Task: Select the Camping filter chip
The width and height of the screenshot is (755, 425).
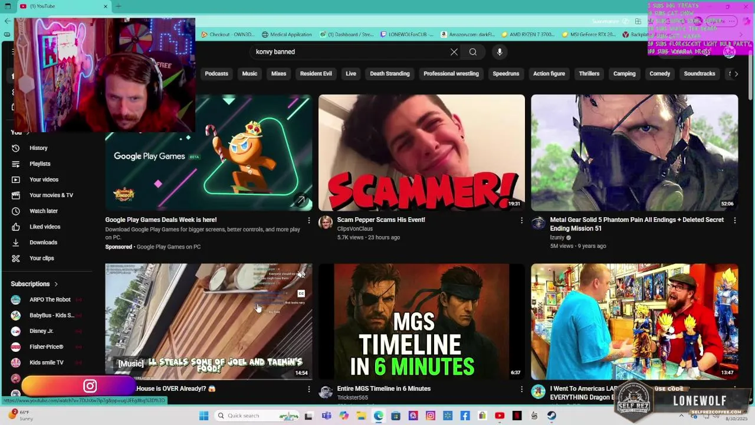Action: coord(624,74)
